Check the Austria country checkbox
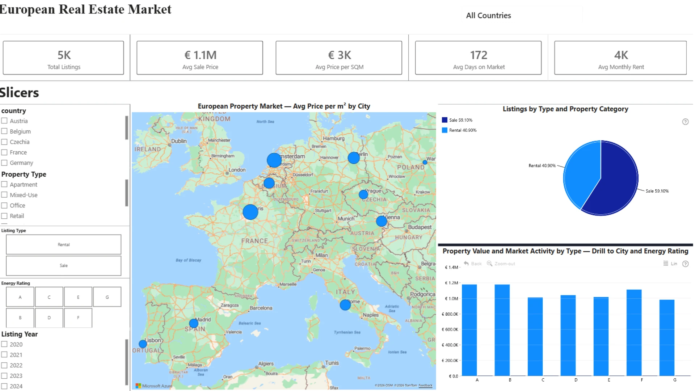695x391 pixels. point(4,121)
